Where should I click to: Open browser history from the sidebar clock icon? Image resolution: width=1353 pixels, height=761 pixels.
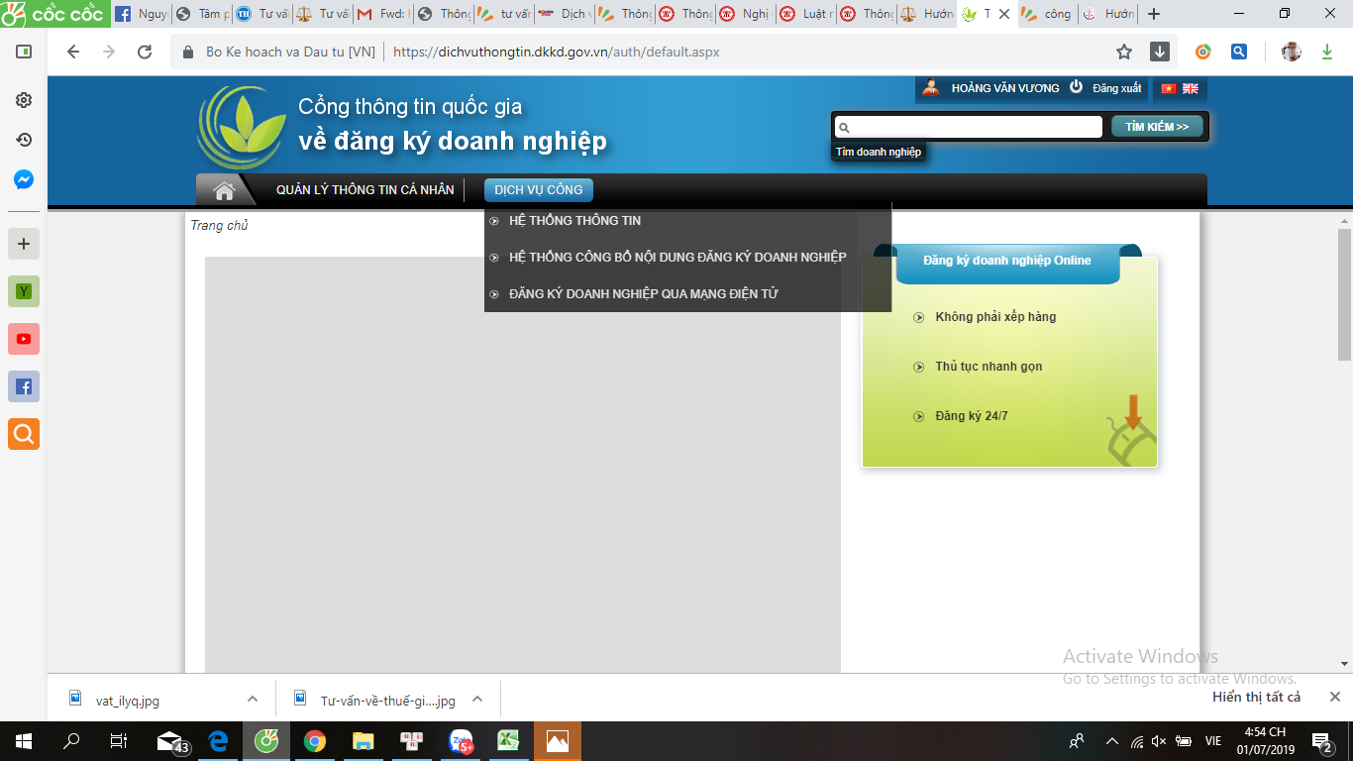(x=24, y=140)
